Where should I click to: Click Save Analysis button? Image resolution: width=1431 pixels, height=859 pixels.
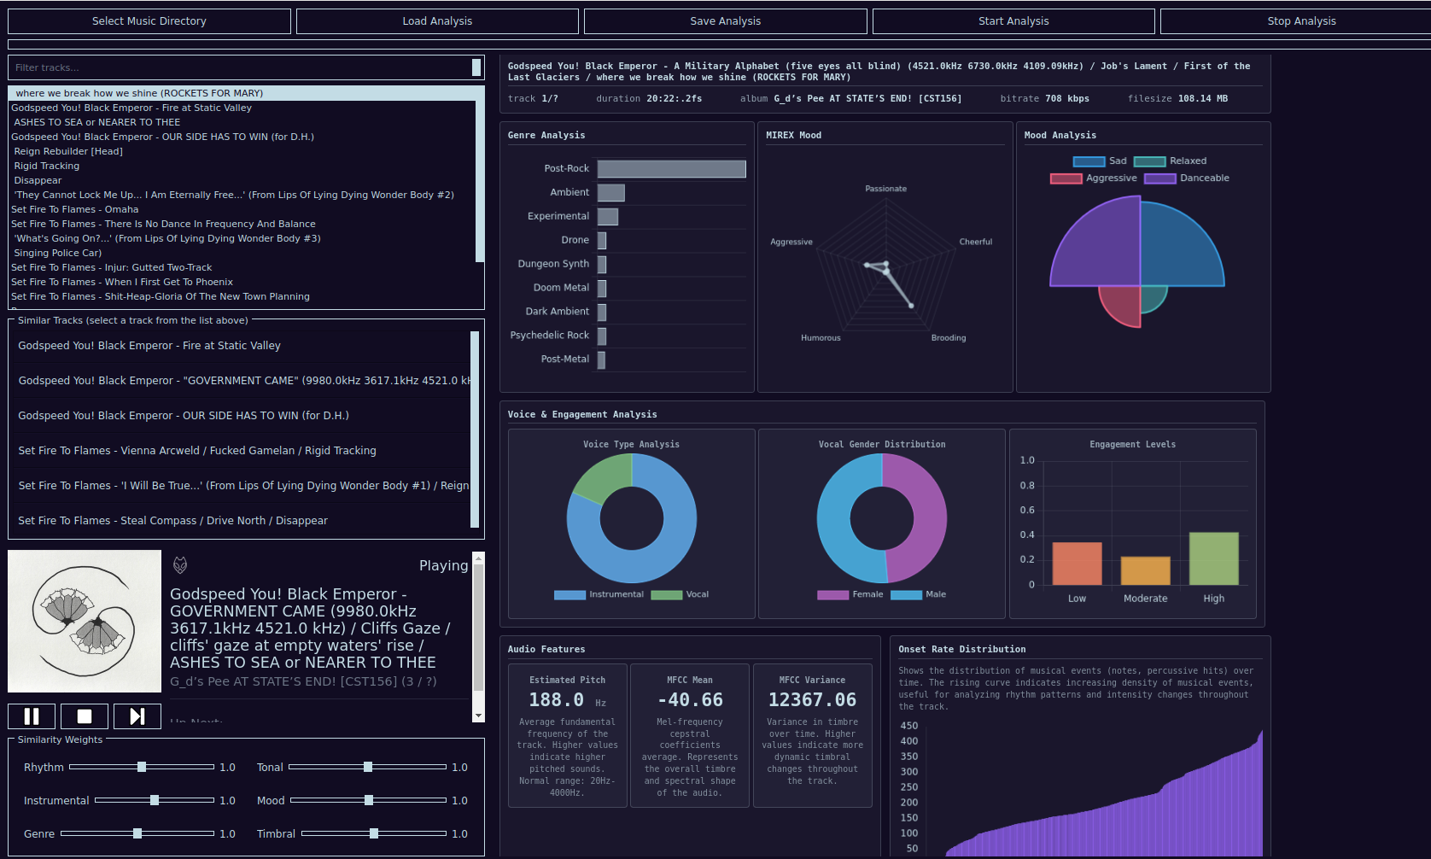726,21
